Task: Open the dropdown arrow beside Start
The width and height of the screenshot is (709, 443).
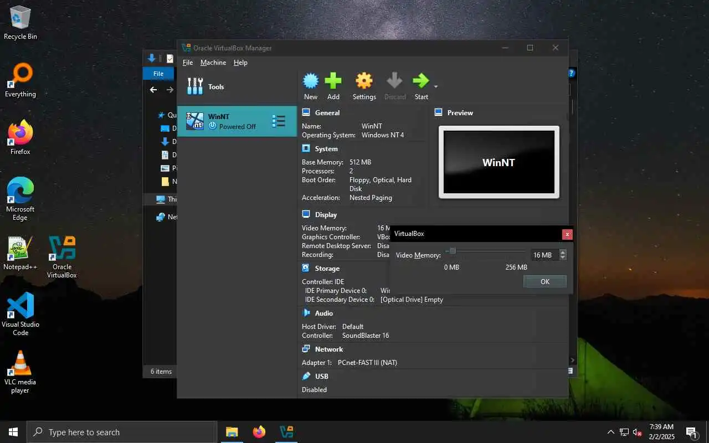Action: coord(436,86)
